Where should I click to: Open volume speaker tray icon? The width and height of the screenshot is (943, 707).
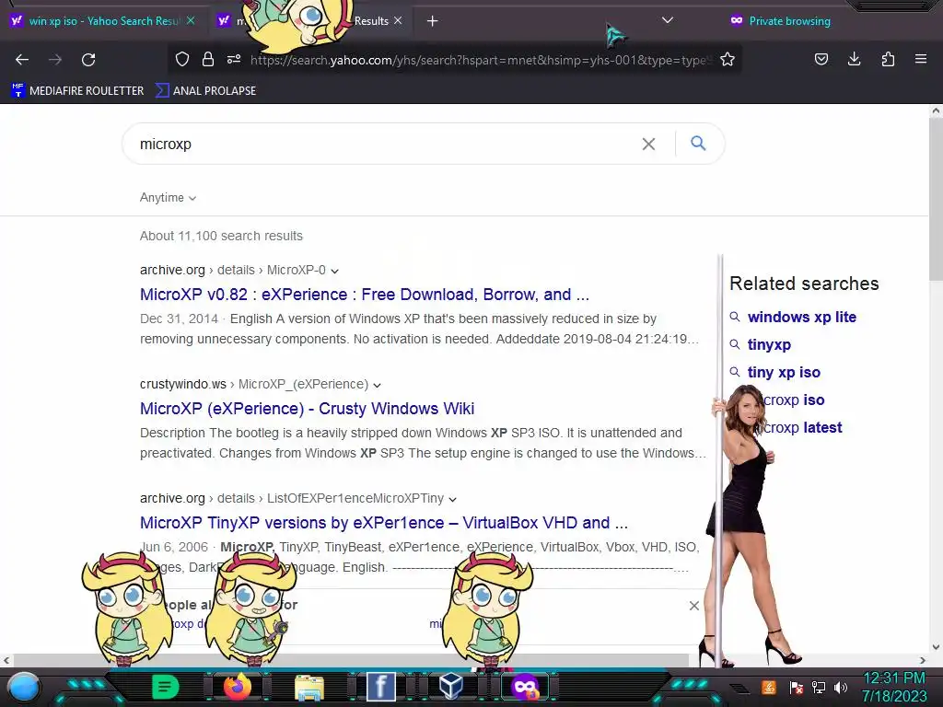tap(841, 687)
